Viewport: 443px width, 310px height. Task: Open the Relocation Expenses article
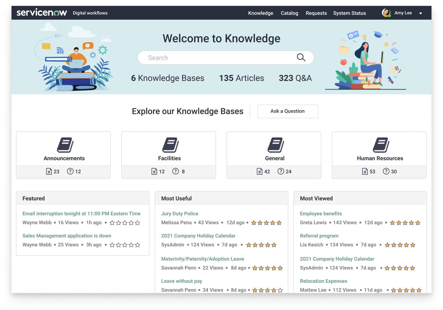323,281
